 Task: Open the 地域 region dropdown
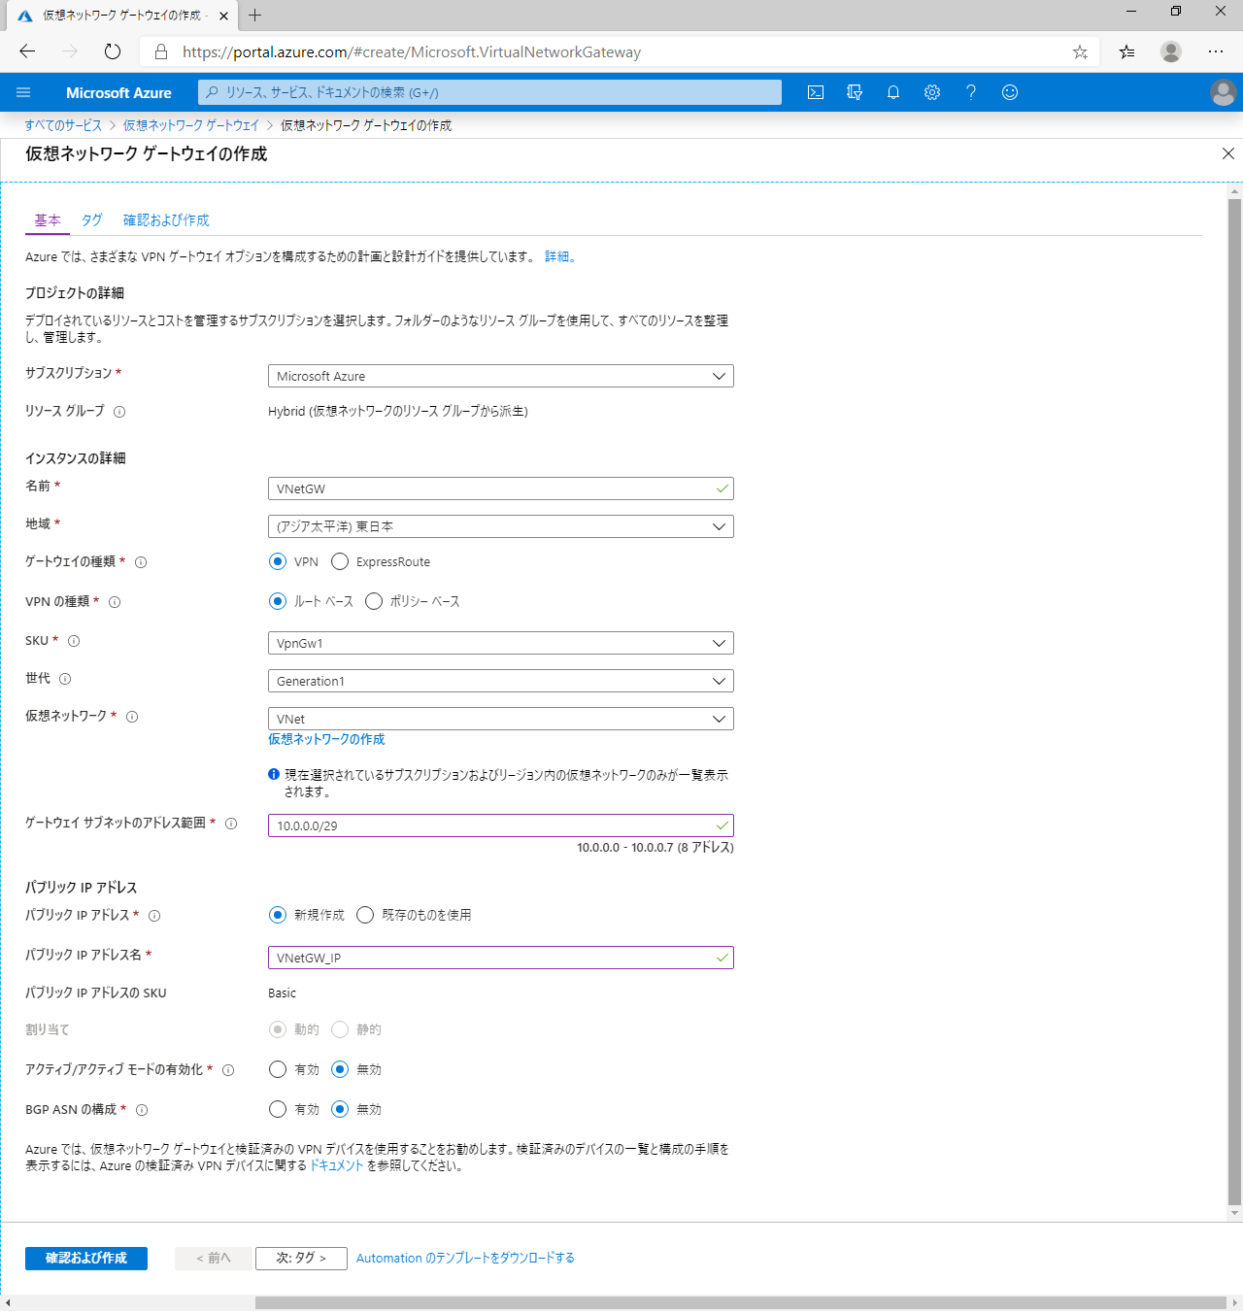coord(500,526)
